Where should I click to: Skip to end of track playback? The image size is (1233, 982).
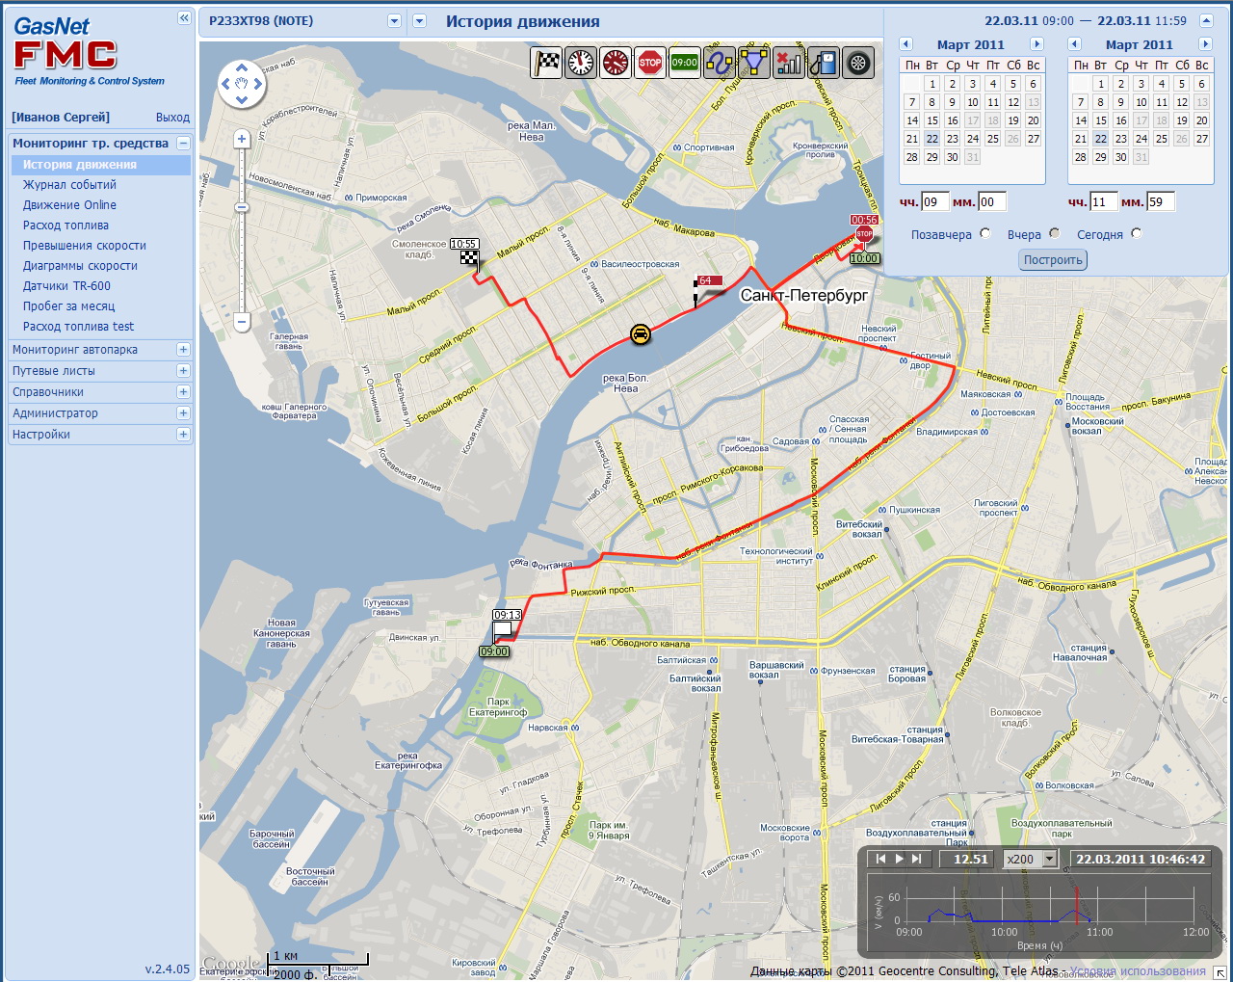click(916, 859)
